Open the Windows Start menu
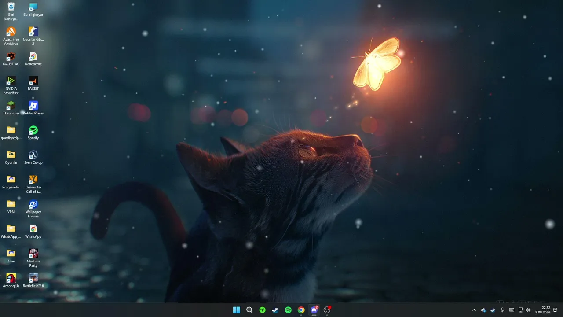The image size is (563, 317). tap(237, 310)
